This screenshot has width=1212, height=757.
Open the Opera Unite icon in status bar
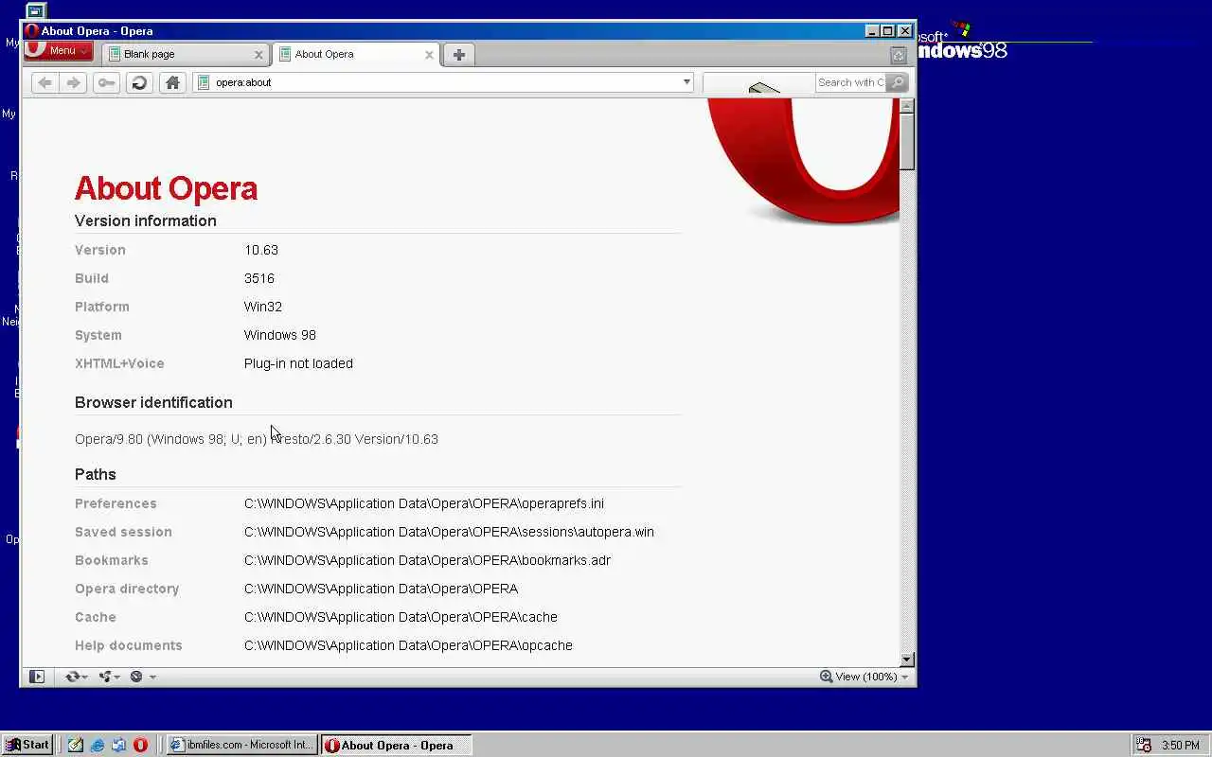click(x=104, y=677)
